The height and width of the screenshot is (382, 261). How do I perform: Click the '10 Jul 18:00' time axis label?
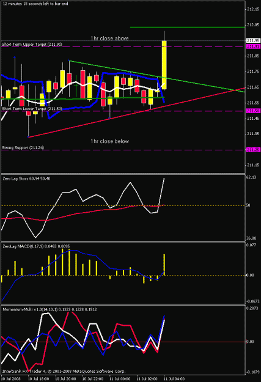point(39,379)
